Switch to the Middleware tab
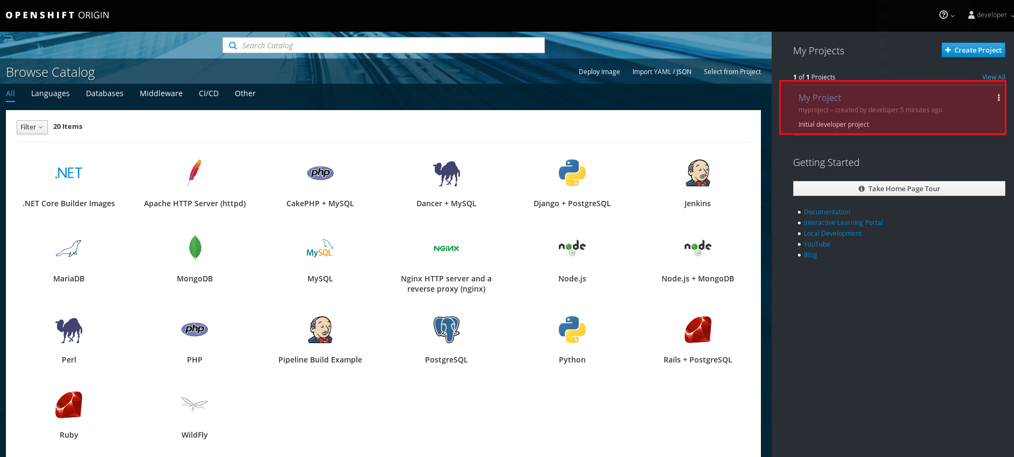The height and width of the screenshot is (457, 1014). click(161, 93)
